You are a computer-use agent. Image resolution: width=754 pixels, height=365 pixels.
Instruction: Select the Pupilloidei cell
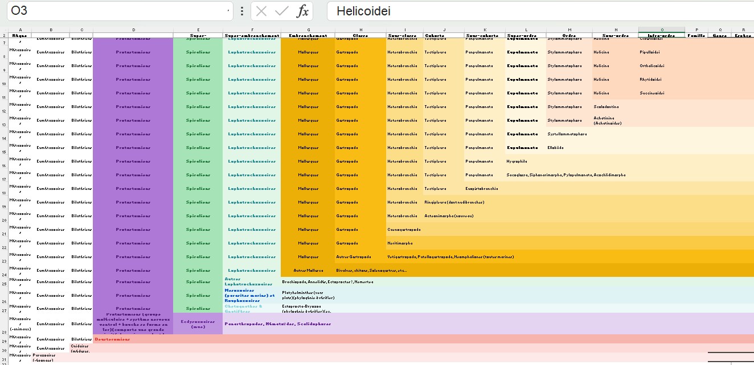coord(662,52)
